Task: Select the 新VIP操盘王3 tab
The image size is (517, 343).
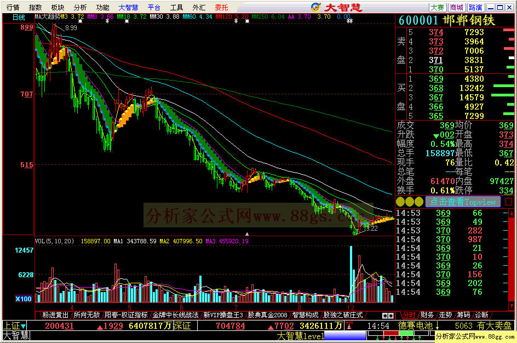Action: [x=223, y=315]
